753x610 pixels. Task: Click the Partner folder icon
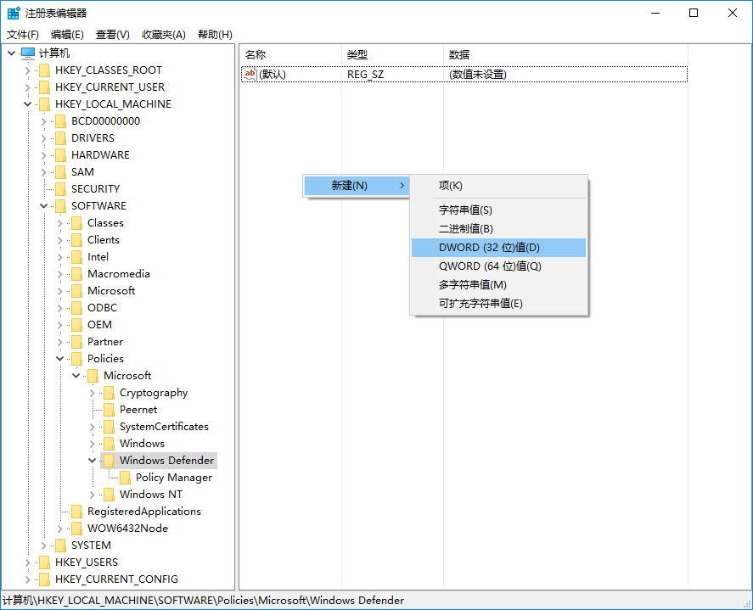point(77,342)
